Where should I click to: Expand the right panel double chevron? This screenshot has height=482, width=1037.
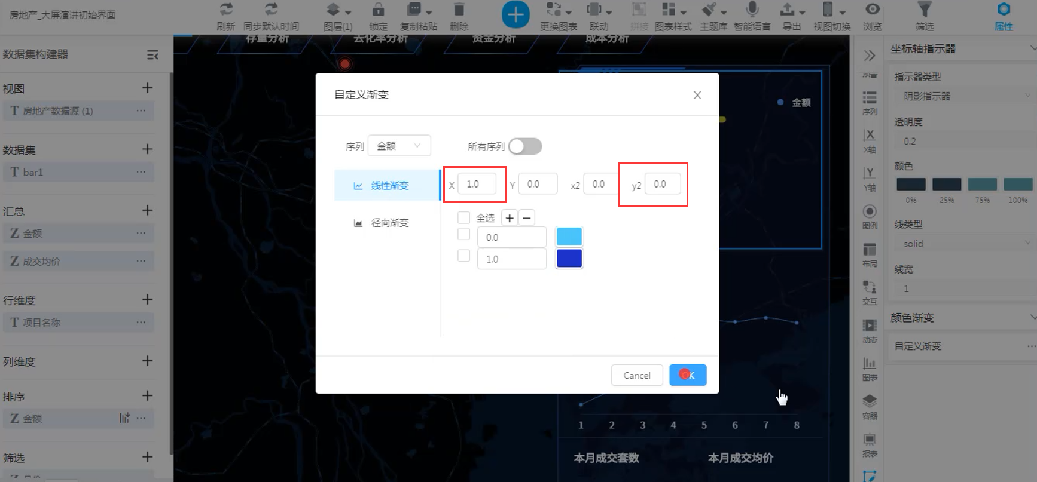click(870, 56)
